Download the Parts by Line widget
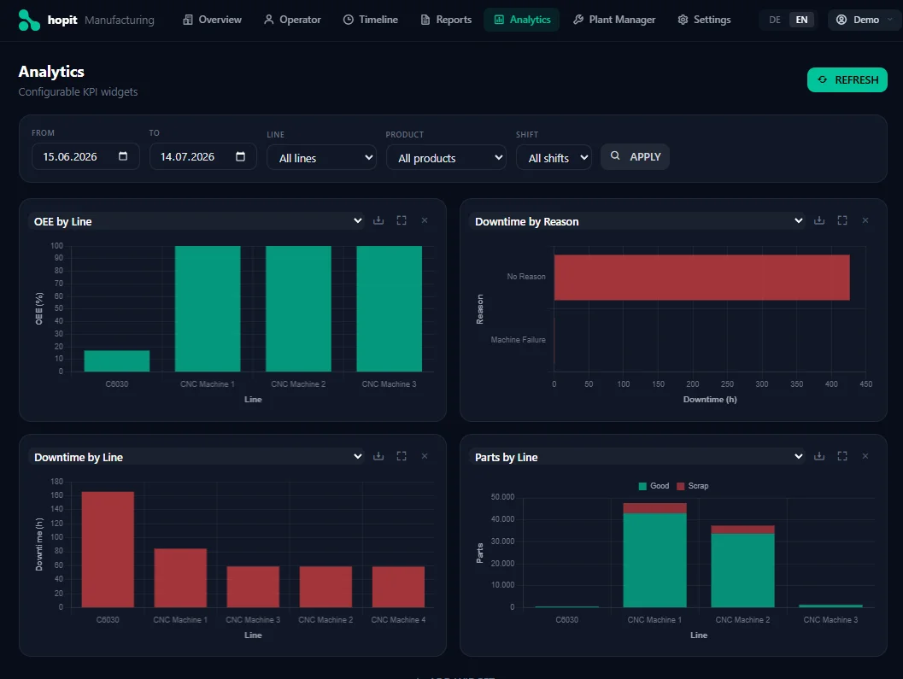Screen dimensions: 903x679 pos(819,456)
